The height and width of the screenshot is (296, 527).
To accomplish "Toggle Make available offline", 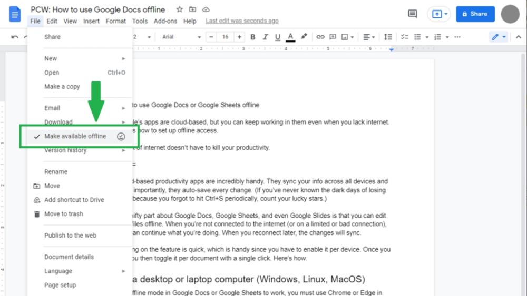I will click(x=80, y=136).
